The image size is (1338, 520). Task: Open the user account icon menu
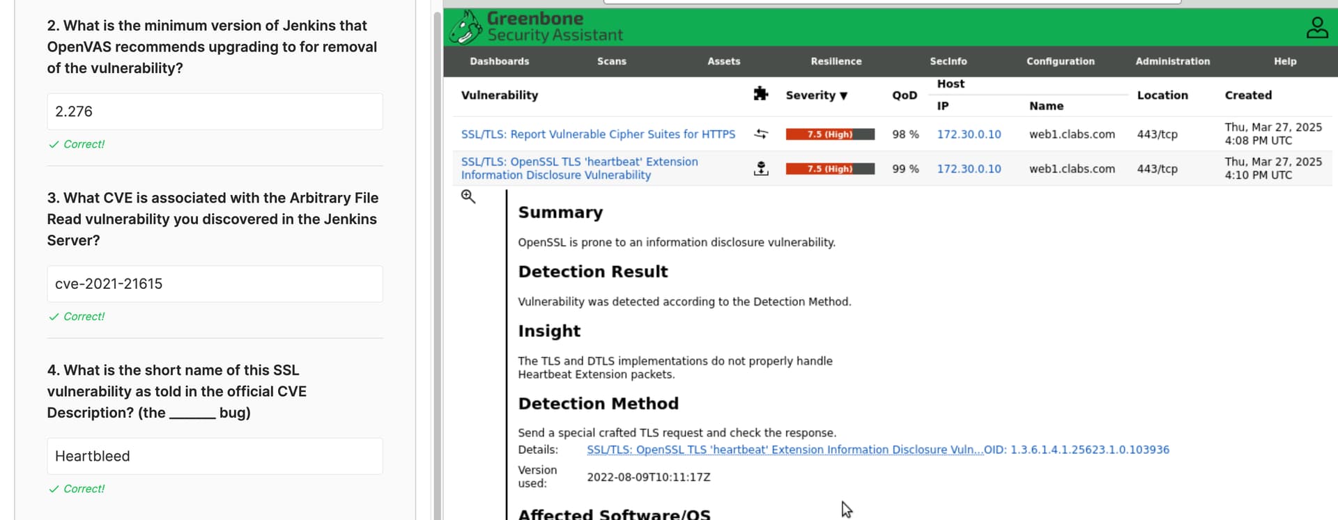pos(1316,28)
